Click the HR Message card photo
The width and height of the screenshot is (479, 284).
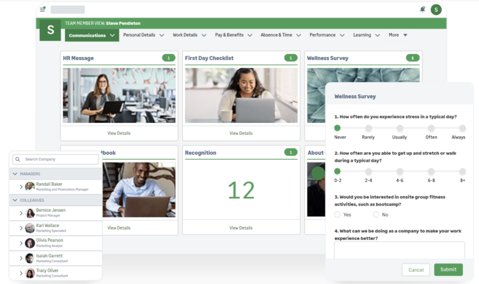[x=119, y=95]
